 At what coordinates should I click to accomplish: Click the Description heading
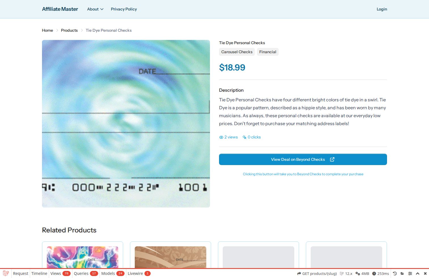[231, 90]
